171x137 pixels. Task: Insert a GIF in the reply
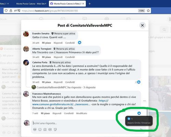click(50, 130)
